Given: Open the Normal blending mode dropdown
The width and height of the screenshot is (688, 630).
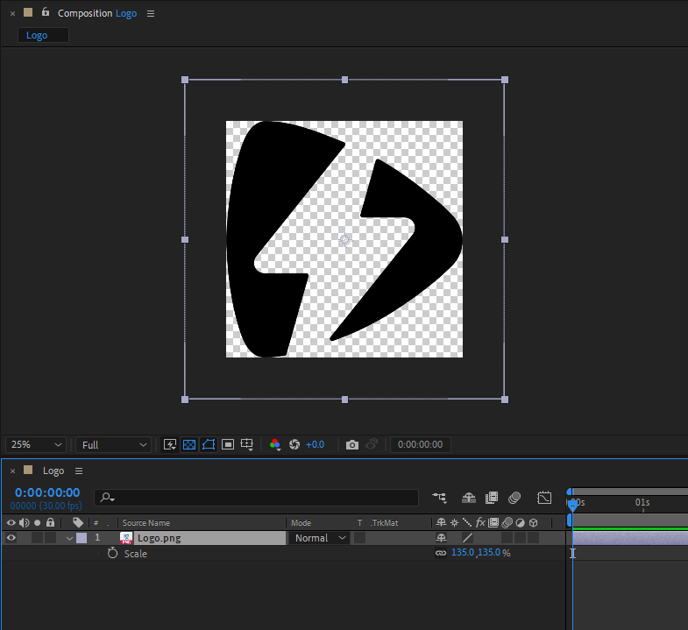Looking at the screenshot, I should (319, 538).
